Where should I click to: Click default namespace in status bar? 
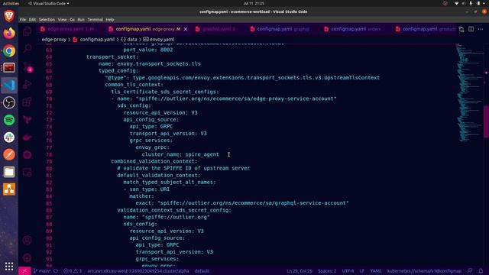tap(202, 271)
